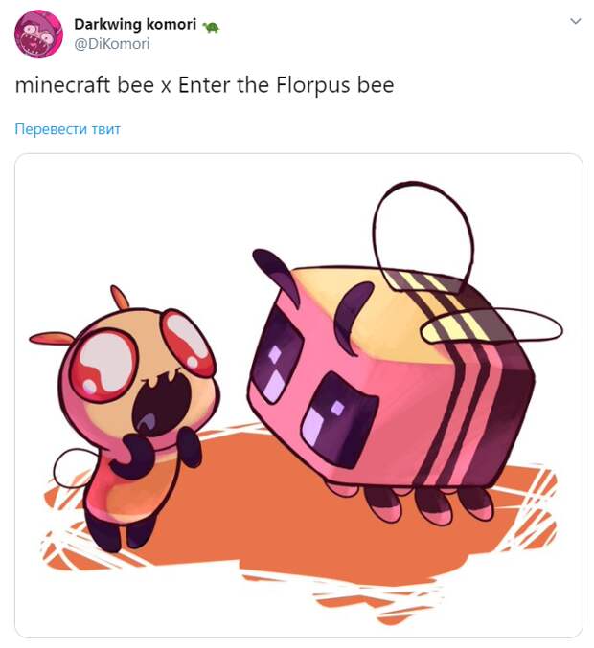
Task: Open the @DiKomori handle link
Action: pyautogui.click(x=112, y=44)
